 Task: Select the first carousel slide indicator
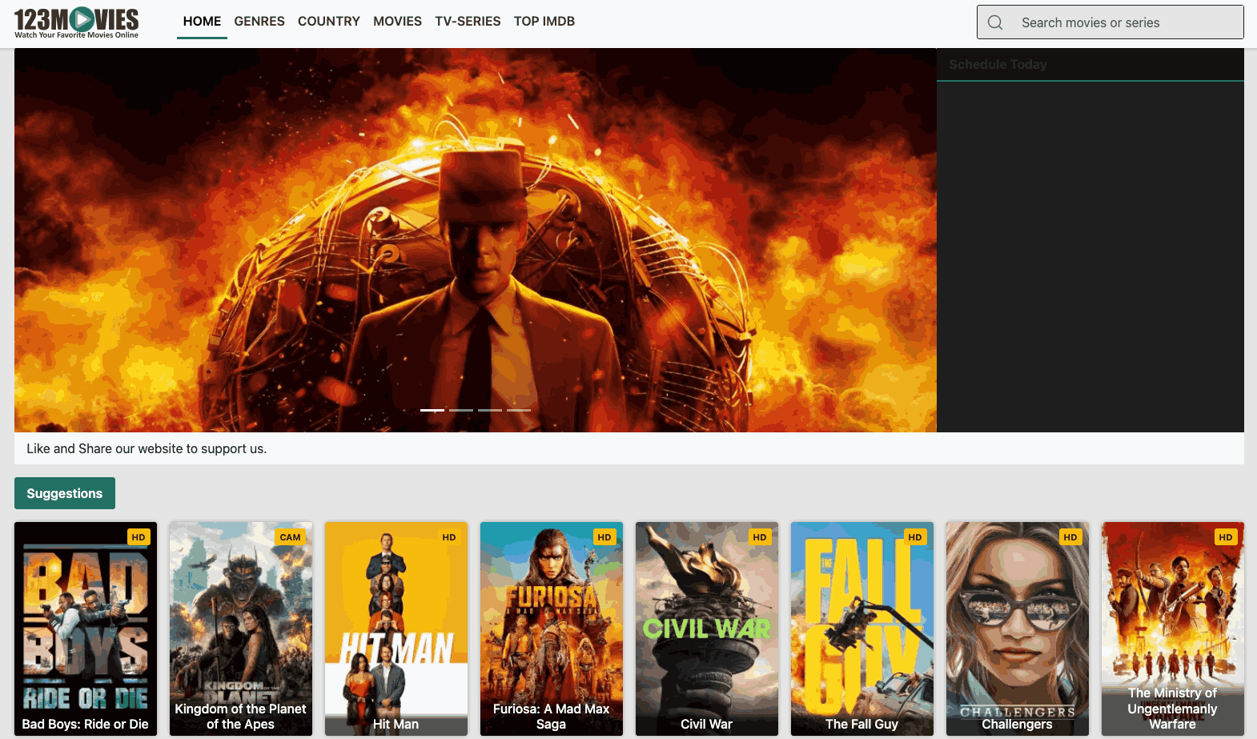click(x=432, y=410)
